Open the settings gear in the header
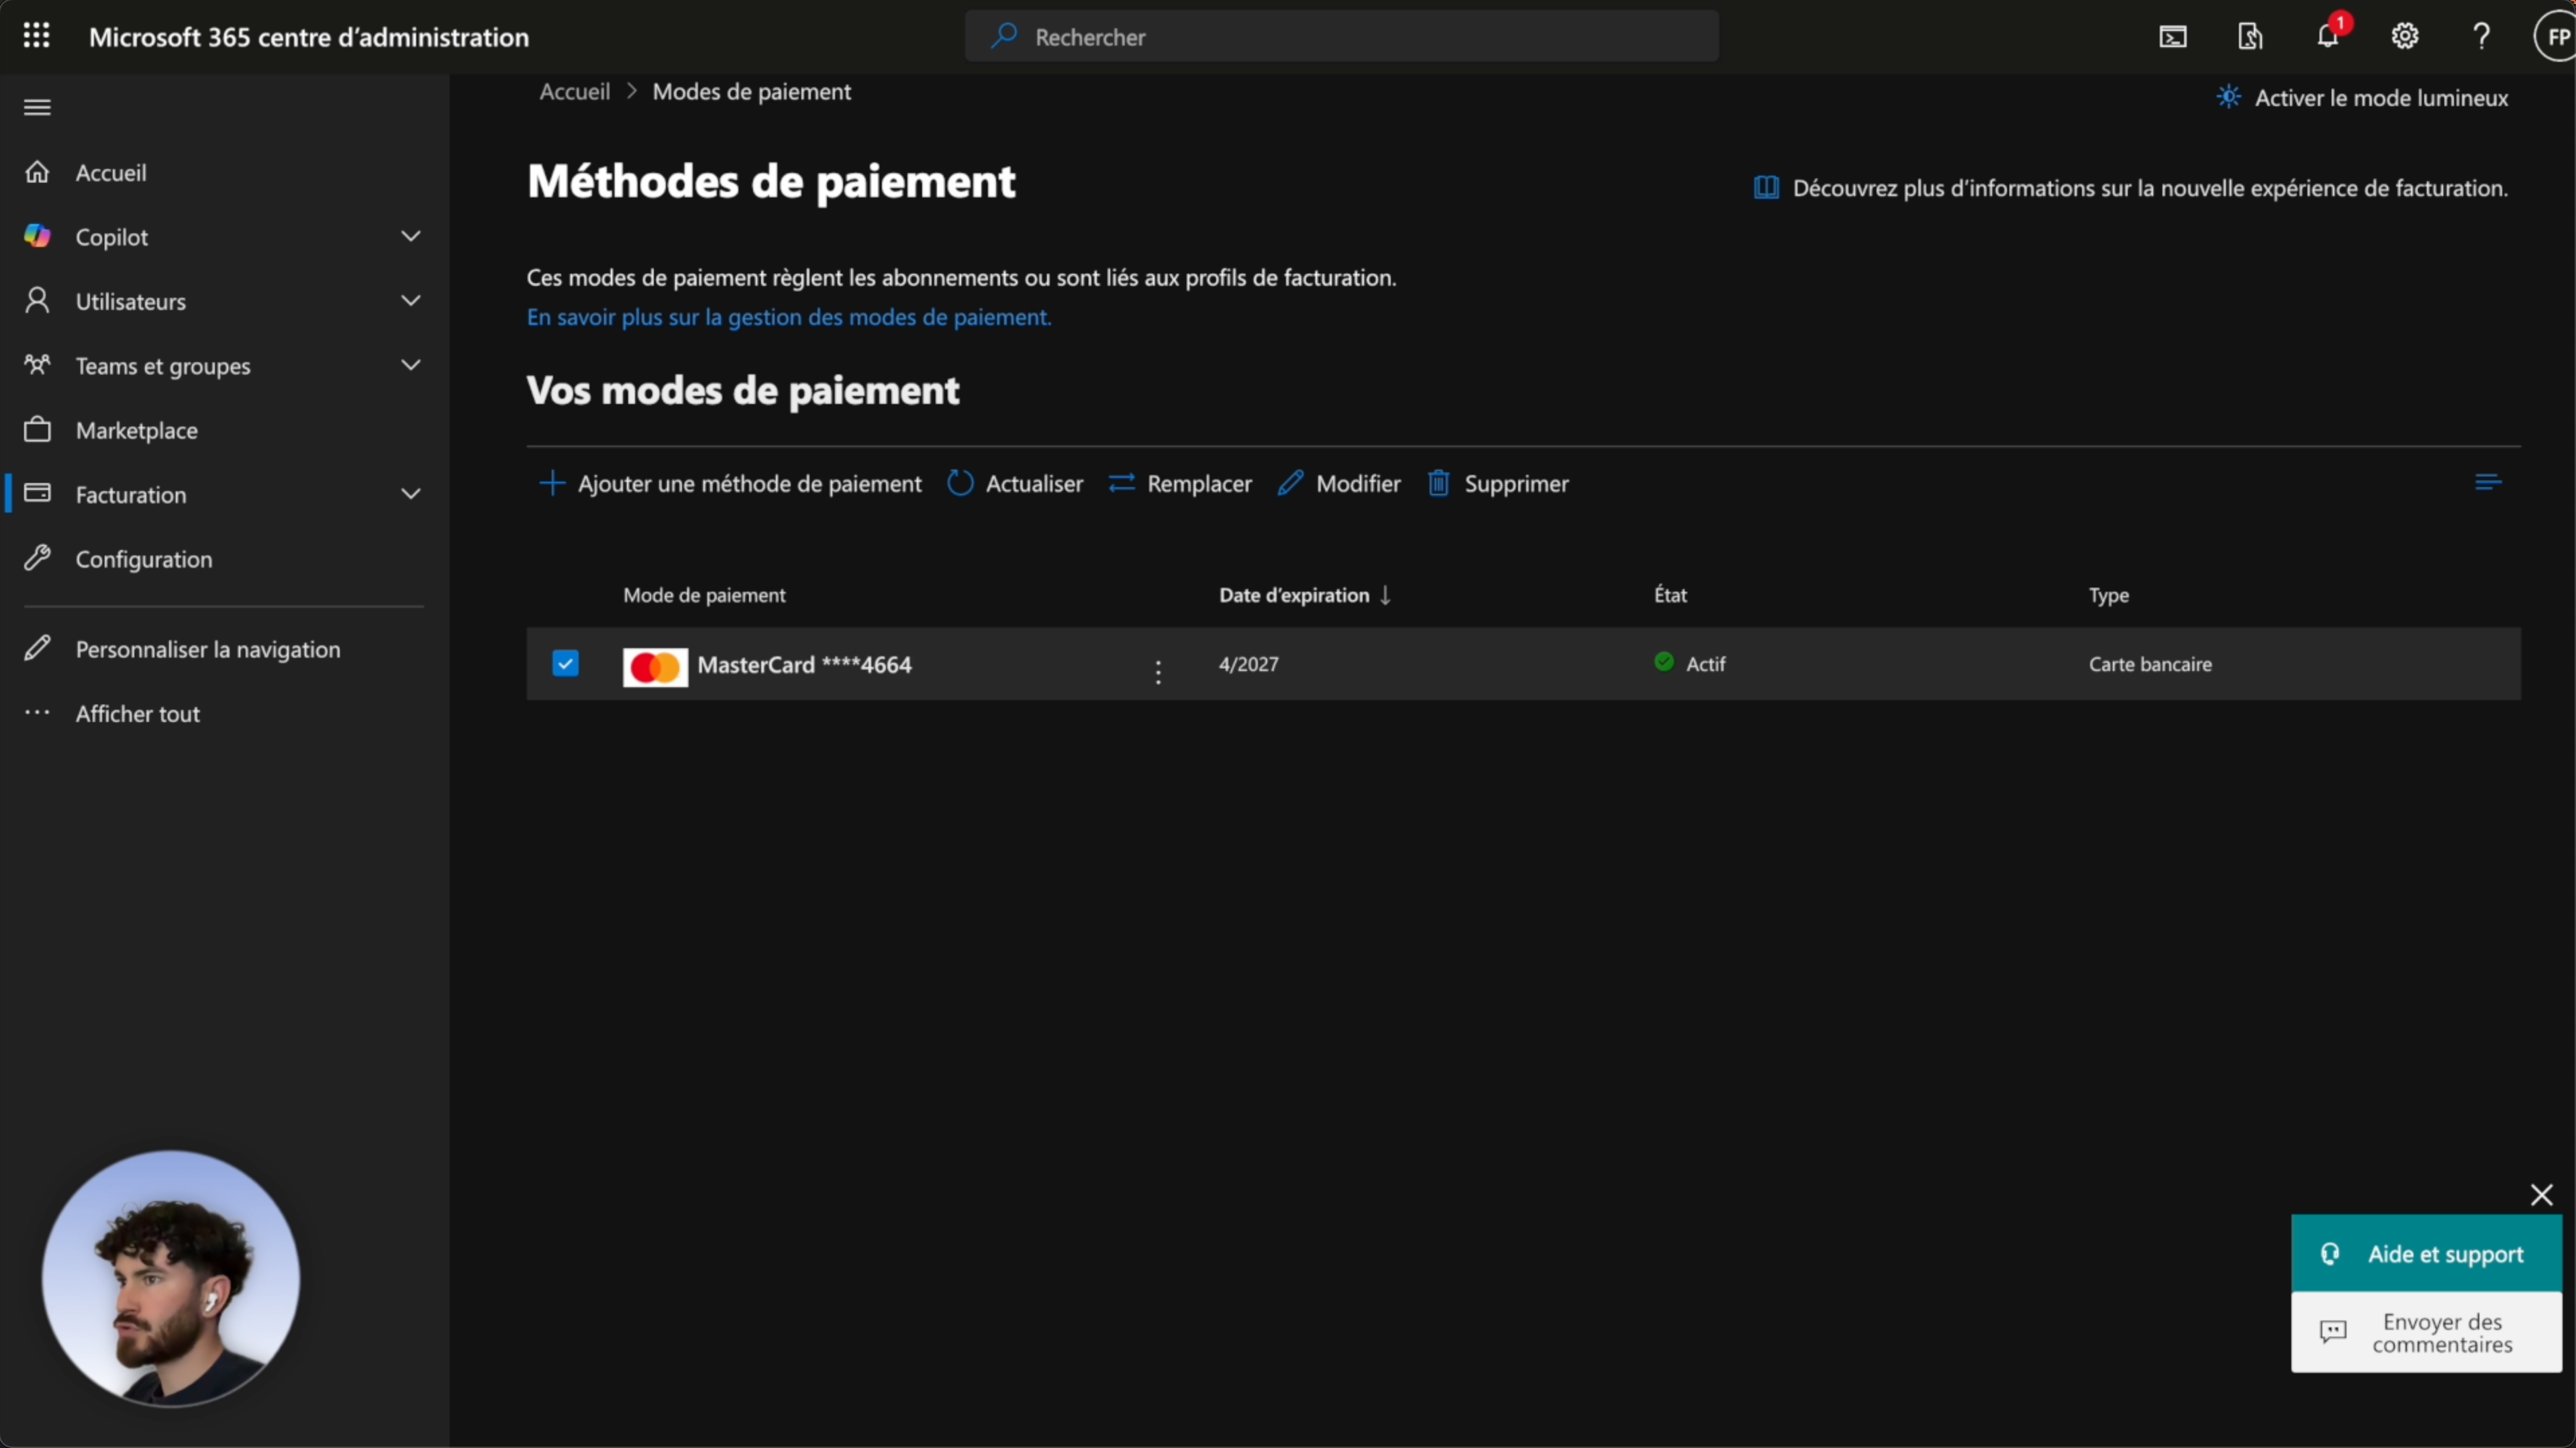 coord(2405,37)
